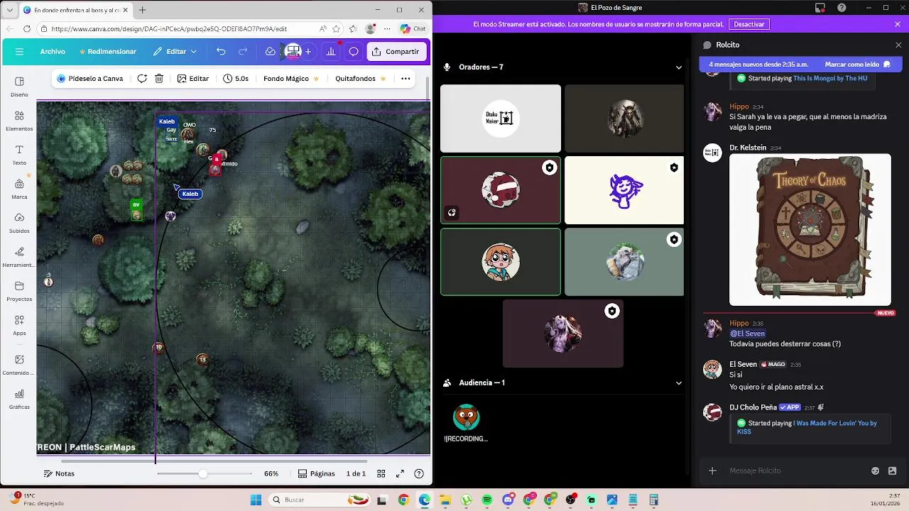Open the Notas panel at bottom
Viewport: 909px width, 511px height.
point(59,473)
